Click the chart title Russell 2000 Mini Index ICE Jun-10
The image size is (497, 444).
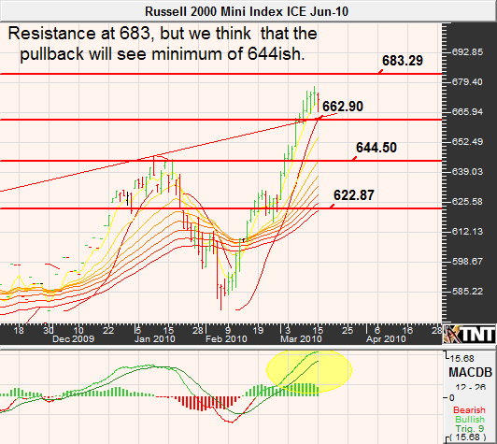click(247, 12)
